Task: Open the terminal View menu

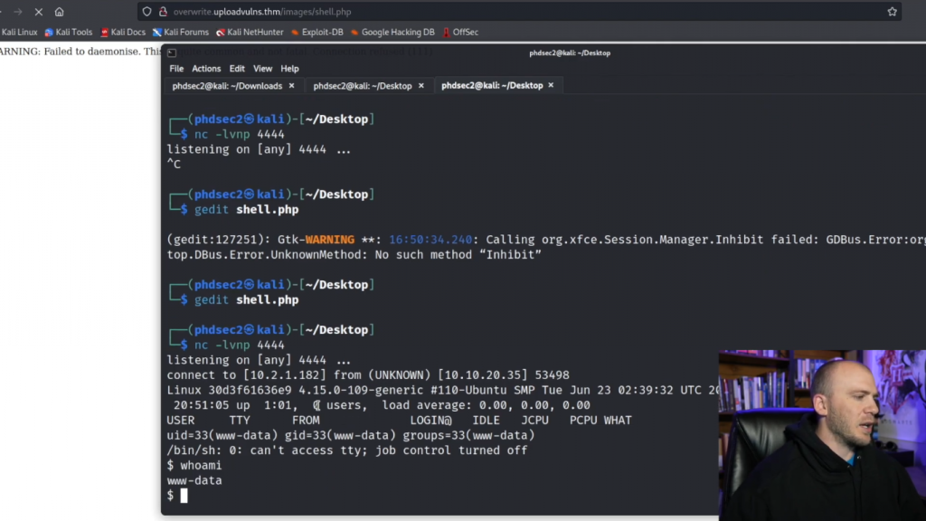Action: click(x=263, y=69)
